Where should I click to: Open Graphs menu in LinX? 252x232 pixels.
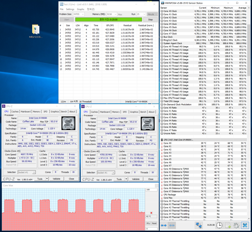81,9
